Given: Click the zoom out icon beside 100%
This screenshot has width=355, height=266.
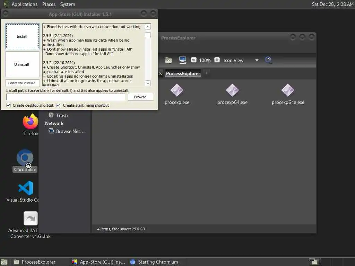Looking at the screenshot, I should [x=193, y=60].
